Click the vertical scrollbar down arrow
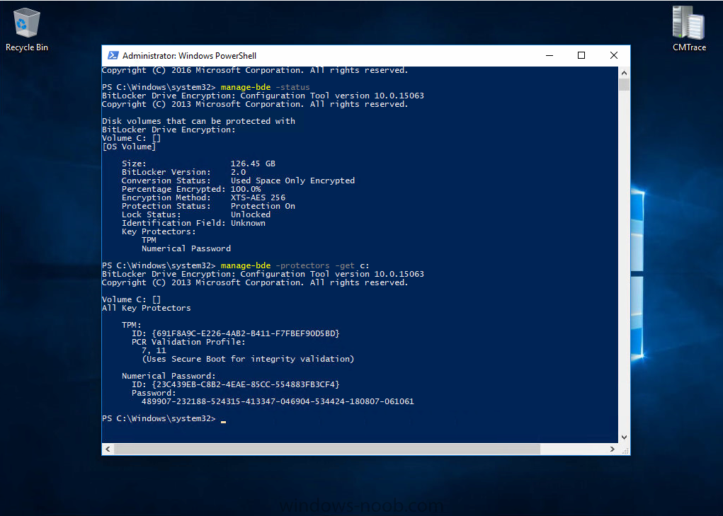Image resolution: width=723 pixels, height=516 pixels. [624, 437]
